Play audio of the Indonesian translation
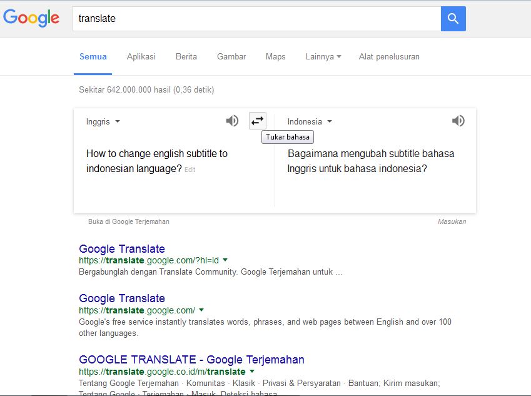Viewport: 531px width, 396px height. click(x=458, y=121)
